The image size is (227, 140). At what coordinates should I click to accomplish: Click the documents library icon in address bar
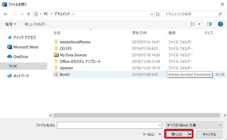[x=36, y=14]
